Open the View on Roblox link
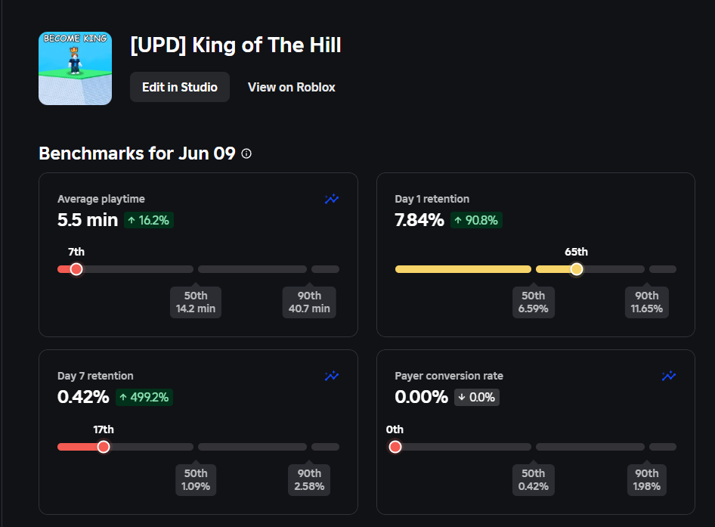Viewport: 715px width, 527px height. coord(292,87)
